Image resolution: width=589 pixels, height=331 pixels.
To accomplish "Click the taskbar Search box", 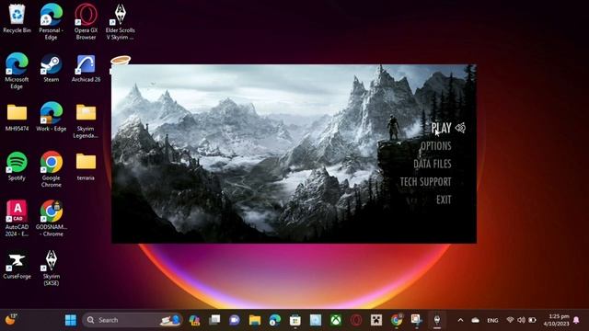I will coord(133,320).
